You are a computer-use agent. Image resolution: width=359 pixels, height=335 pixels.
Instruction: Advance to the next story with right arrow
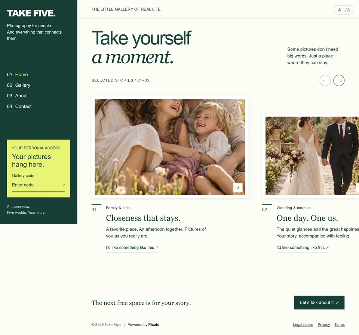click(x=339, y=81)
